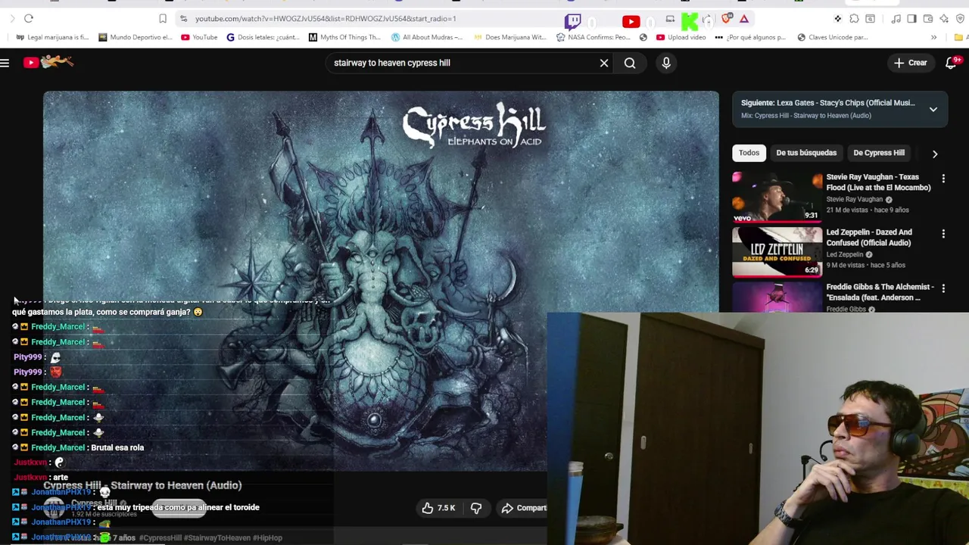The width and height of the screenshot is (969, 545).
Task: Open the Does Marijuana Wit bookmark
Action: click(x=509, y=37)
